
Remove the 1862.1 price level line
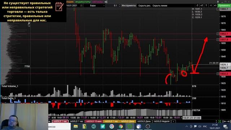[x=218, y=34]
